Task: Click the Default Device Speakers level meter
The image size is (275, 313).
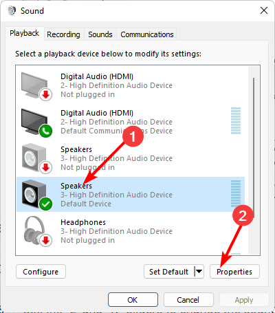Action: click(236, 193)
